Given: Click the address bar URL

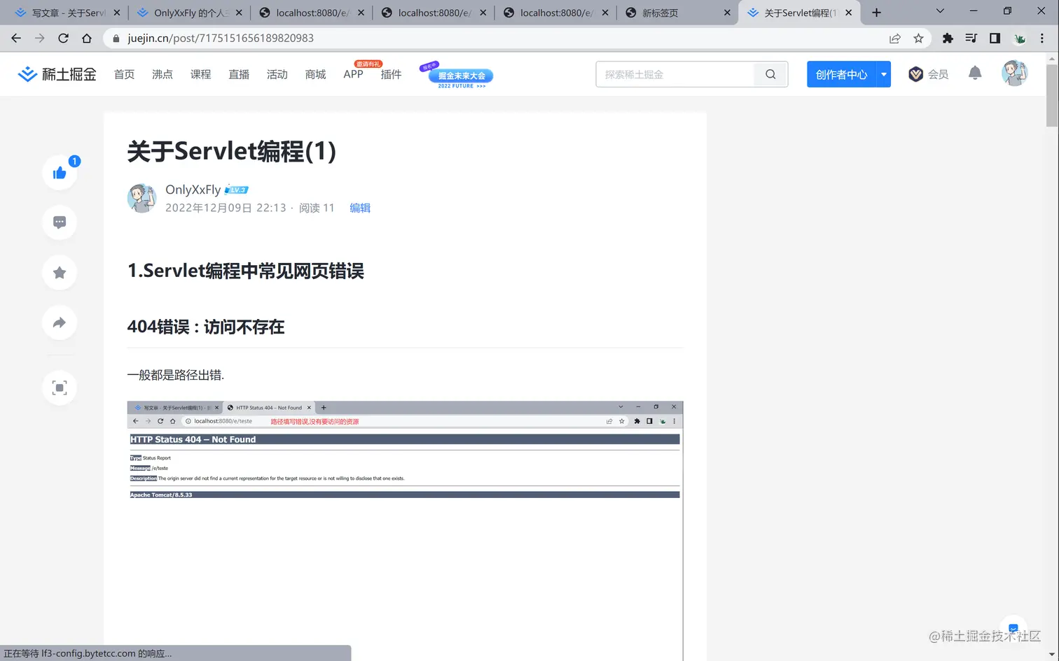Looking at the screenshot, I should pyautogui.click(x=221, y=38).
